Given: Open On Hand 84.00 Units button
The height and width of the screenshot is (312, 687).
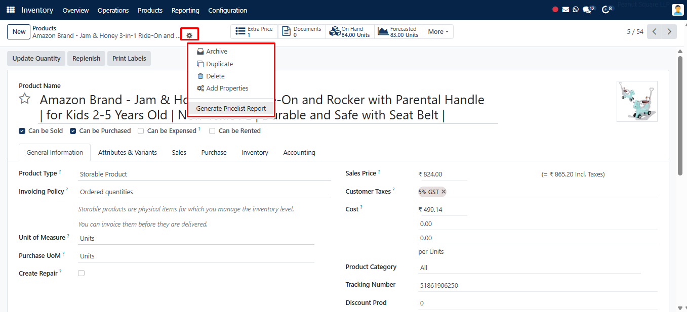Looking at the screenshot, I should 350,32.
